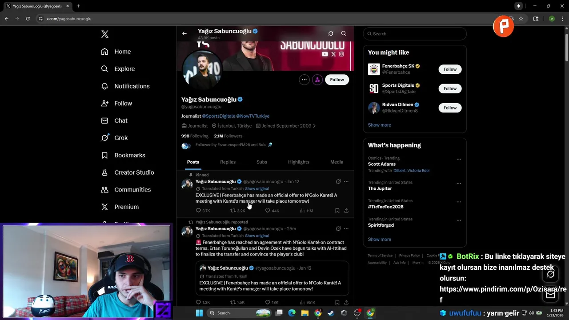569x320 pixels.
Task: View pinned post analytics 11M
Action: 307,211
